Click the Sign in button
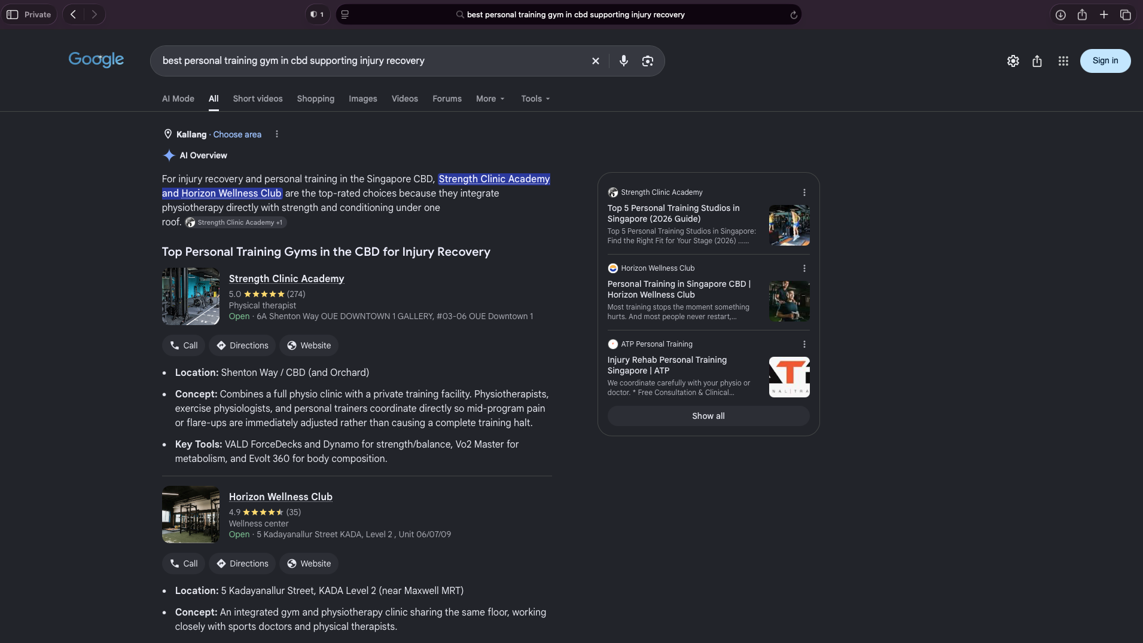The image size is (1143, 643). (1105, 61)
